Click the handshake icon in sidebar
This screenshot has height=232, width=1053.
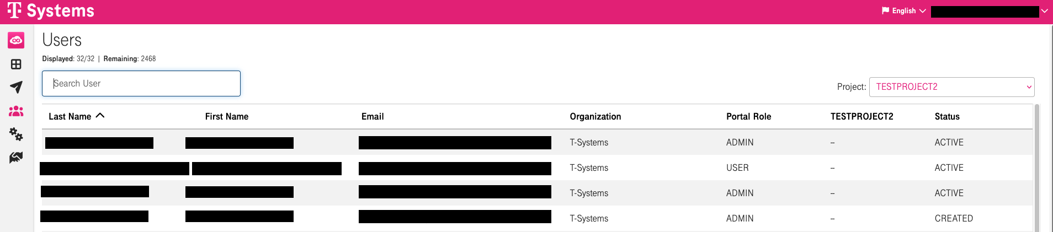[16, 158]
